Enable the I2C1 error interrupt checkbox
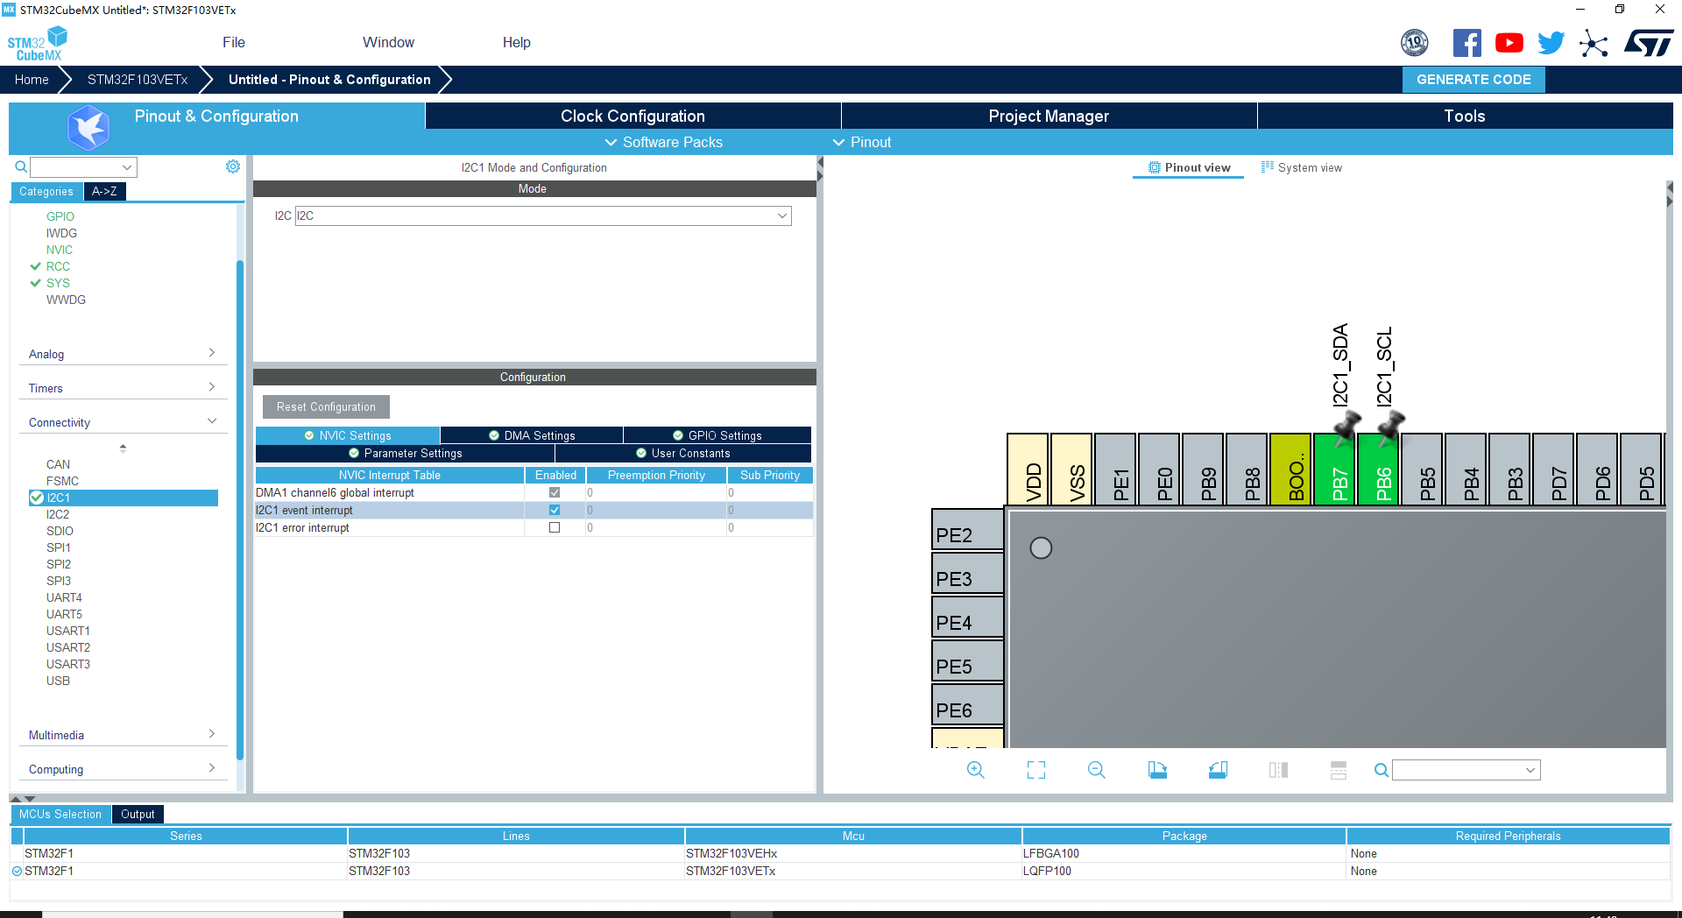 (555, 527)
